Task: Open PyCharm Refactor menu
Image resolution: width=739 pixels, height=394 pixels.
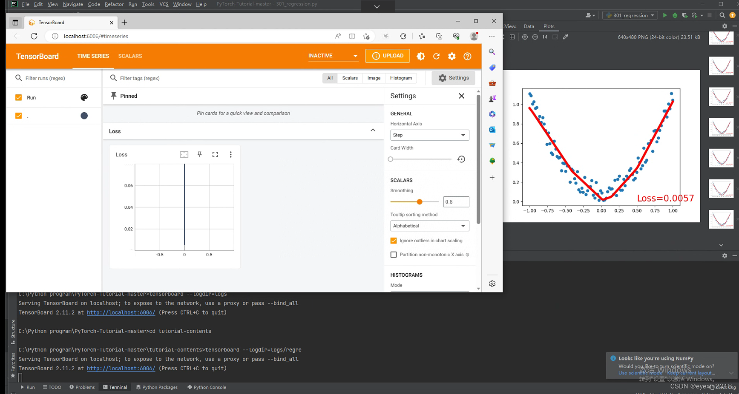Action: (x=114, y=4)
